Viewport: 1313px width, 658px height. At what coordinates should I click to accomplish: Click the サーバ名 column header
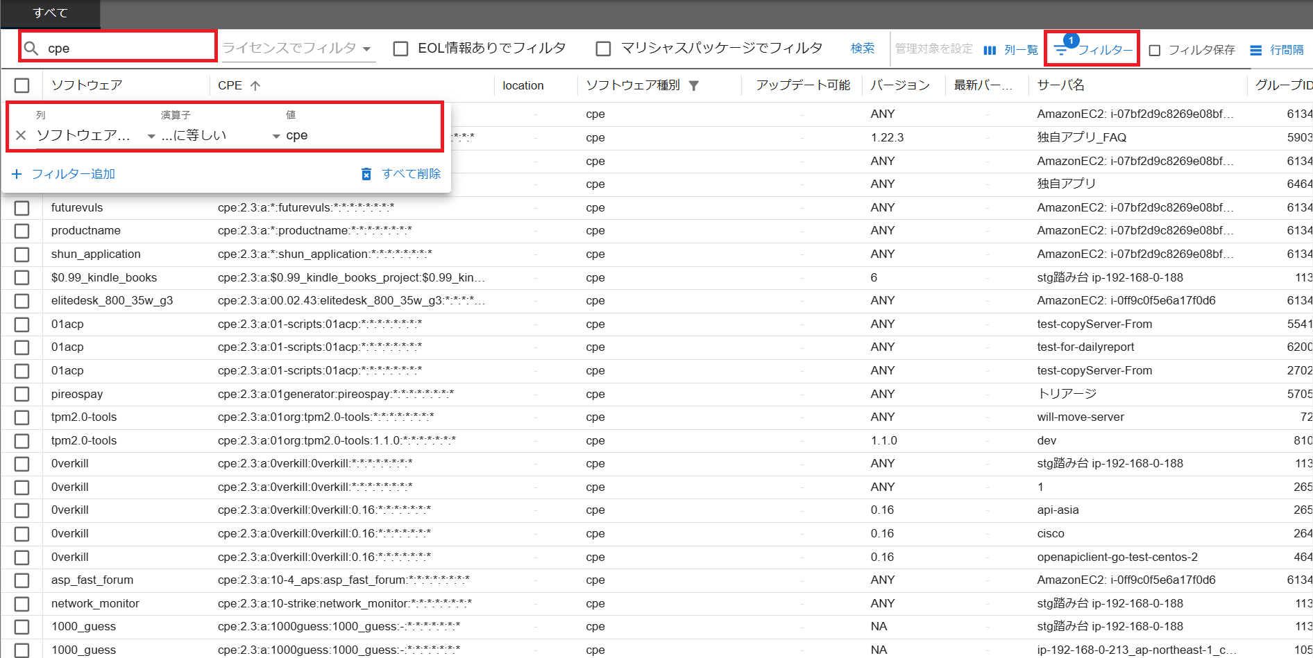tap(1060, 85)
